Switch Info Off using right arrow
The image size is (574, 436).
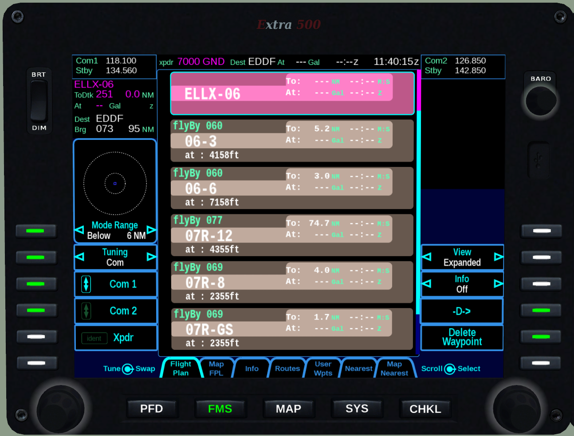[x=498, y=284]
